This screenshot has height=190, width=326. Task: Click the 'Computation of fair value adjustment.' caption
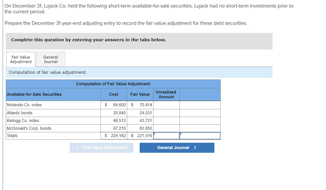tap(48, 72)
